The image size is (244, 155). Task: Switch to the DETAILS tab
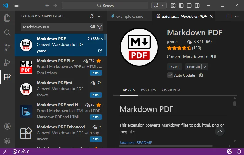[x=129, y=90]
